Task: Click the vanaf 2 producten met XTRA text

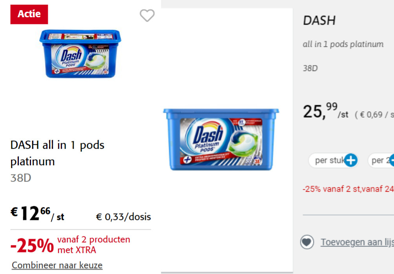Action: point(93,245)
